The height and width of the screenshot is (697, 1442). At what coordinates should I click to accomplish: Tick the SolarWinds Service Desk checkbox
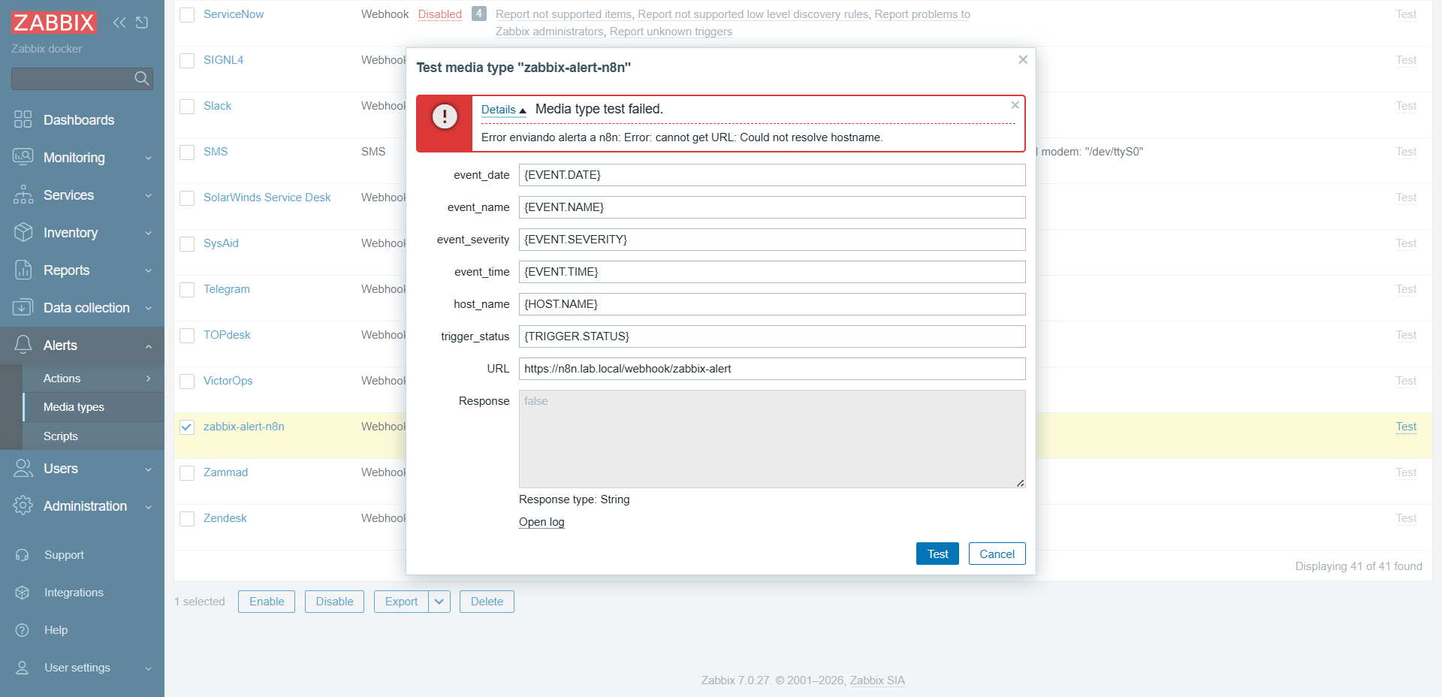(187, 198)
